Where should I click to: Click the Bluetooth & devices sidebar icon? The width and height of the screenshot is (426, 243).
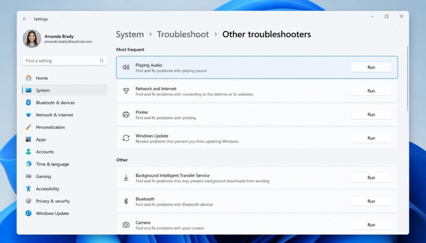(29, 103)
